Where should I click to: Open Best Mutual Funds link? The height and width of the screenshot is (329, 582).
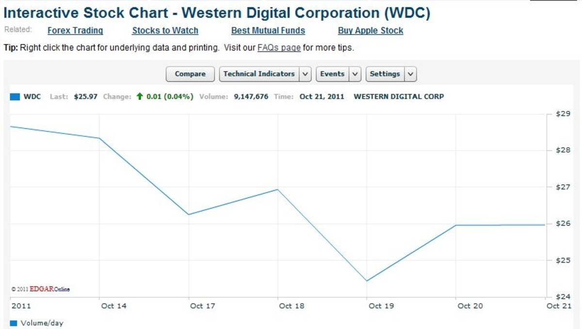pos(268,31)
